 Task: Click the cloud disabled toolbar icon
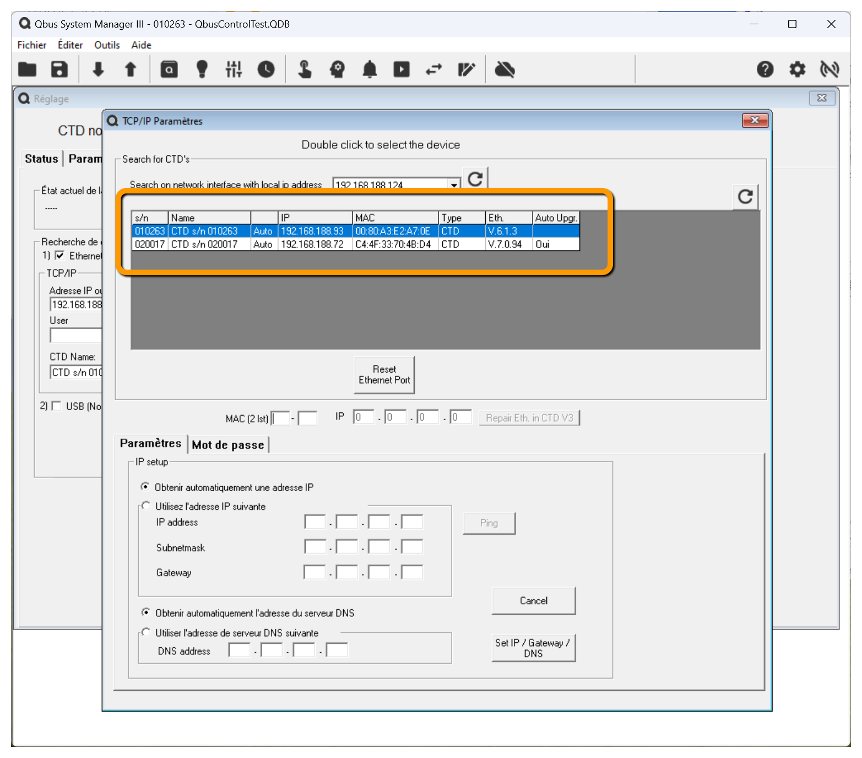(505, 69)
